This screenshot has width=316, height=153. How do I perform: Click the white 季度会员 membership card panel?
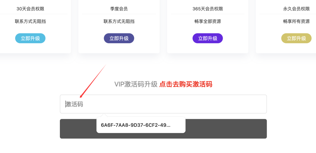click(x=119, y=27)
